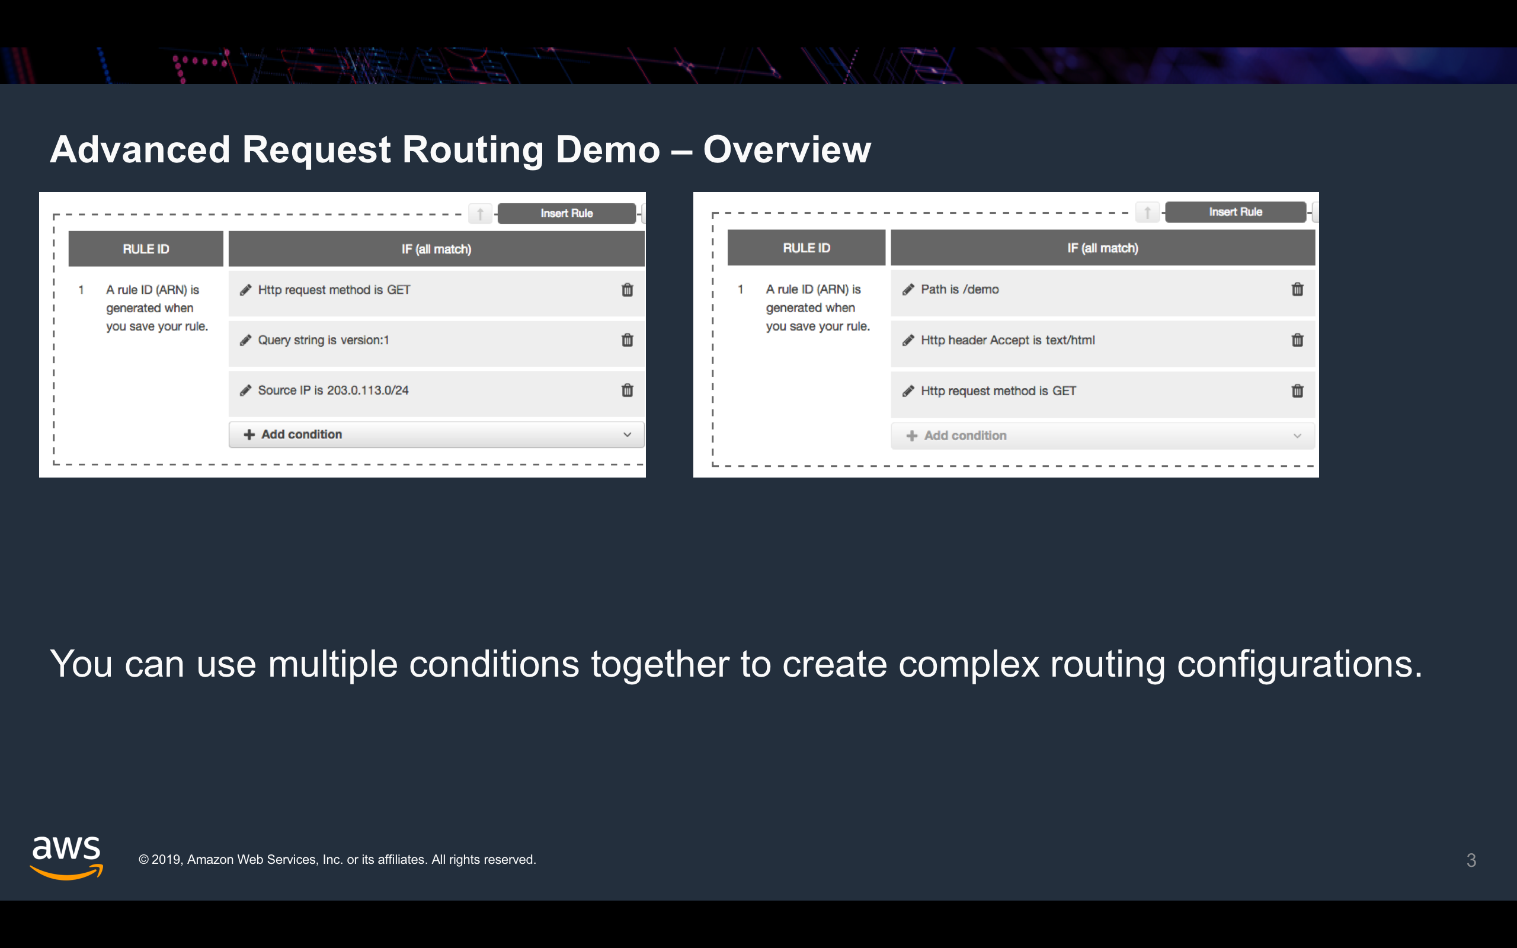Delete the 'Http request method is GET' condition in left panel
The image size is (1517, 948).
tap(627, 290)
